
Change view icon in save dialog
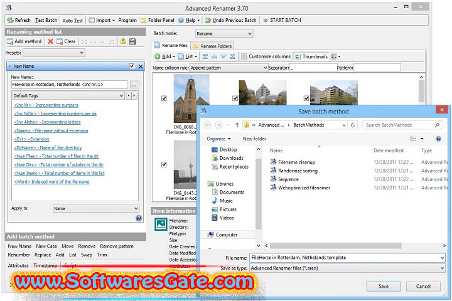413,139
